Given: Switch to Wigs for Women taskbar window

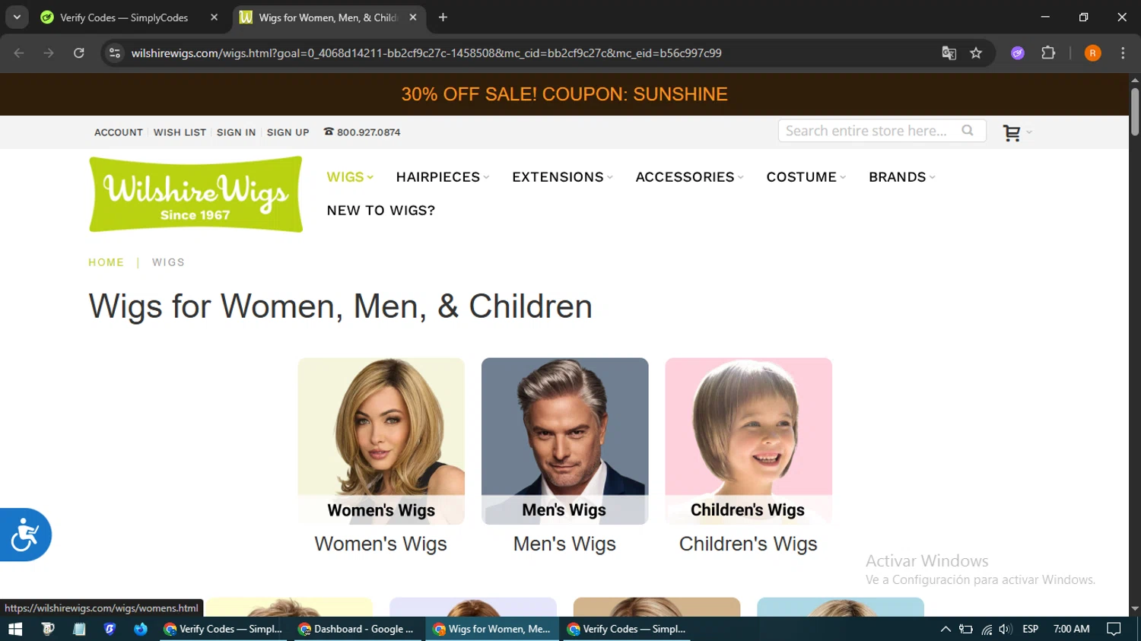Looking at the screenshot, I should 494,629.
